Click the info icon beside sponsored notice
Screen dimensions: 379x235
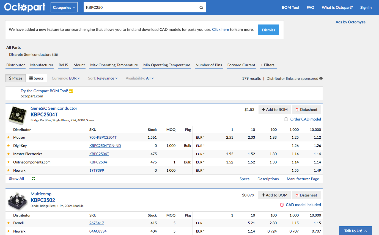coord(321,78)
